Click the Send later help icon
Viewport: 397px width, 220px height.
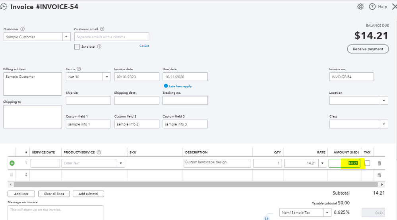click(99, 46)
